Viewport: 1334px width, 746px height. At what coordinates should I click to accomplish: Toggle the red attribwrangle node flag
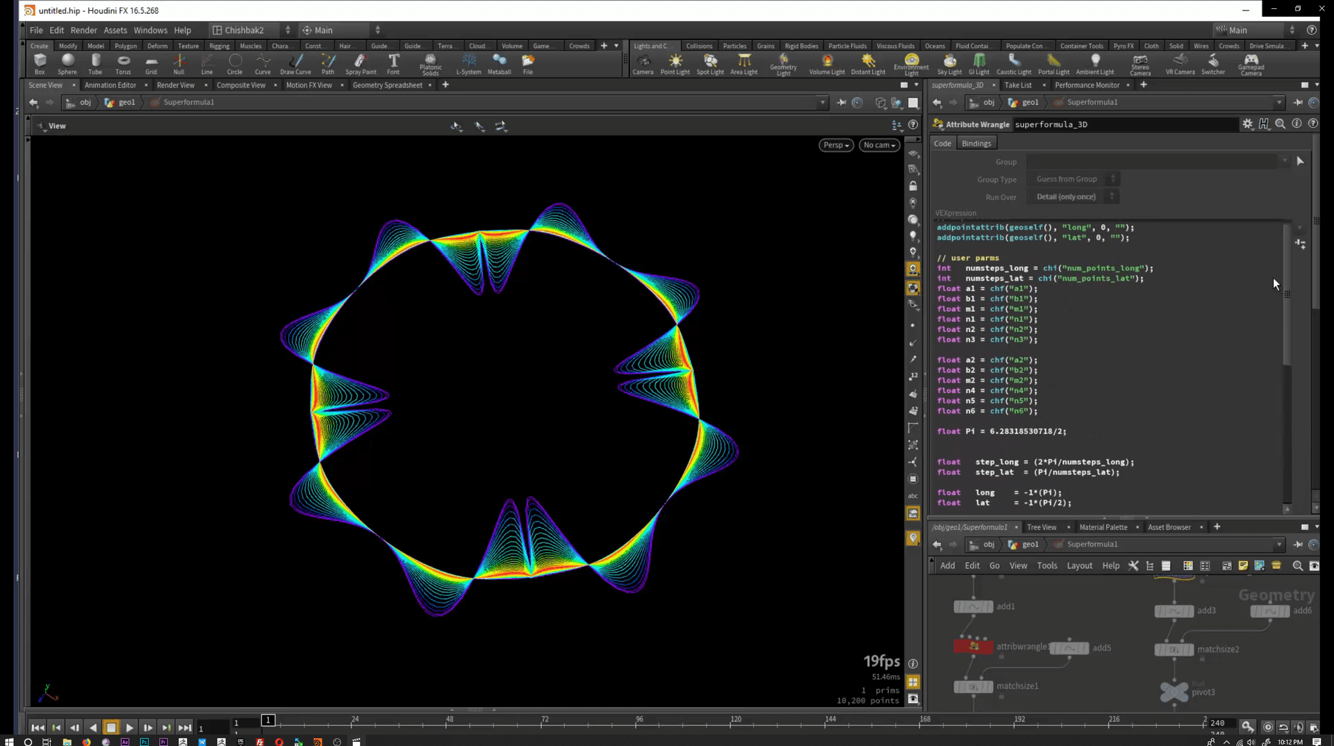point(973,647)
